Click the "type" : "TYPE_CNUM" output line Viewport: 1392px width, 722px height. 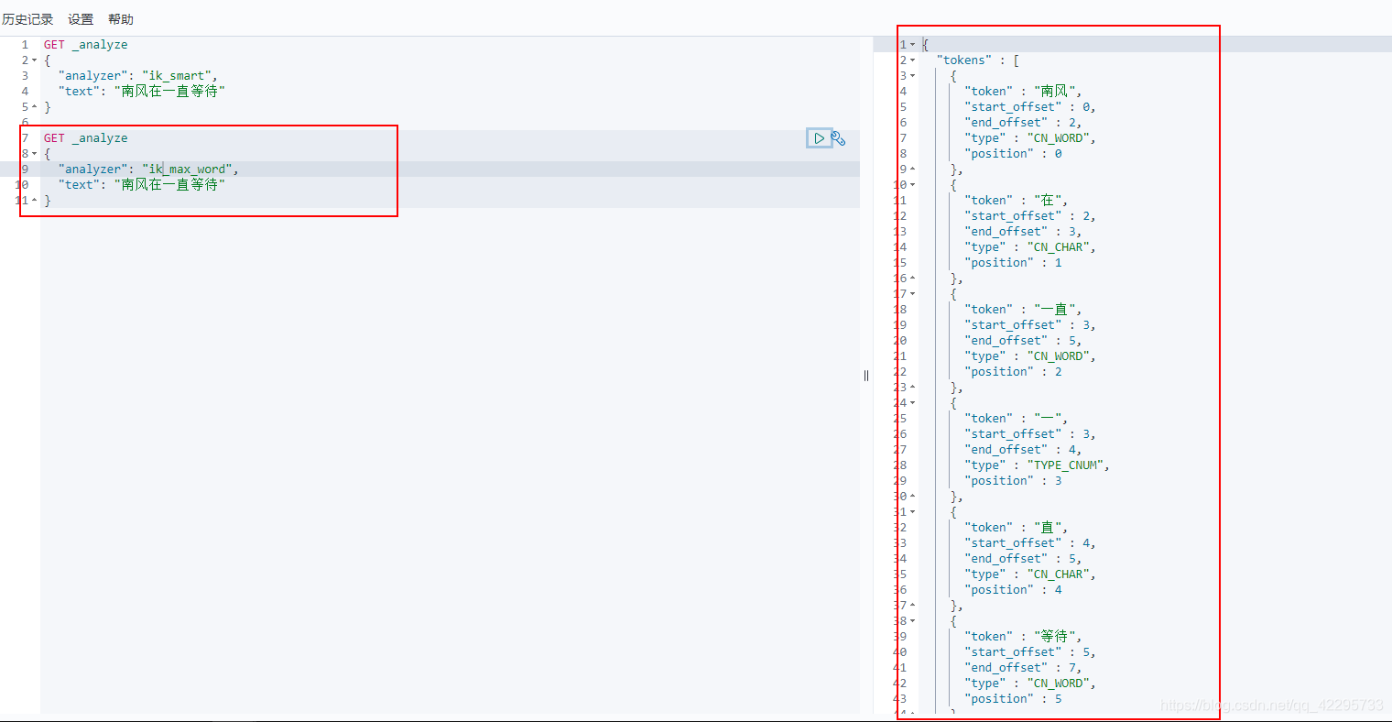(1038, 465)
